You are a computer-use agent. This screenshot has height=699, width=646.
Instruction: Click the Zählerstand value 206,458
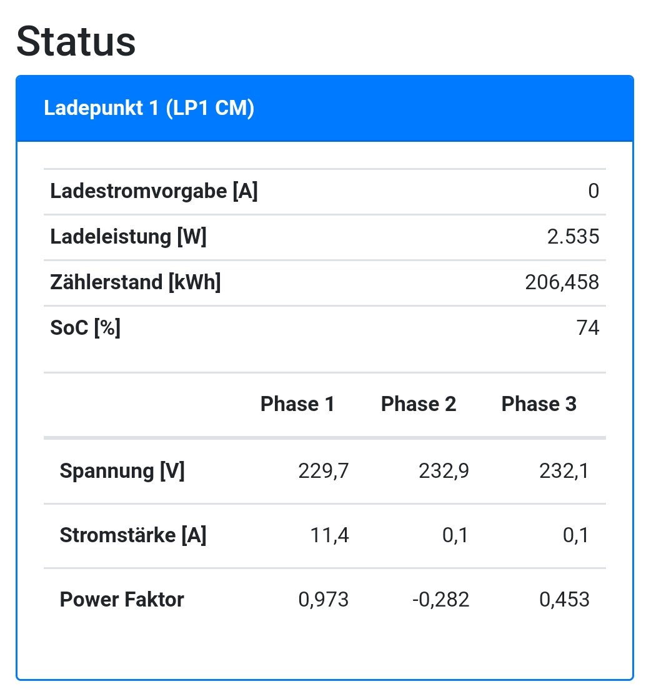pos(562,282)
